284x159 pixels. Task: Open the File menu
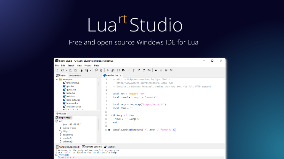[x=57, y=66]
